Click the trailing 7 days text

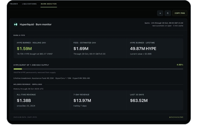click(x=80, y=106)
